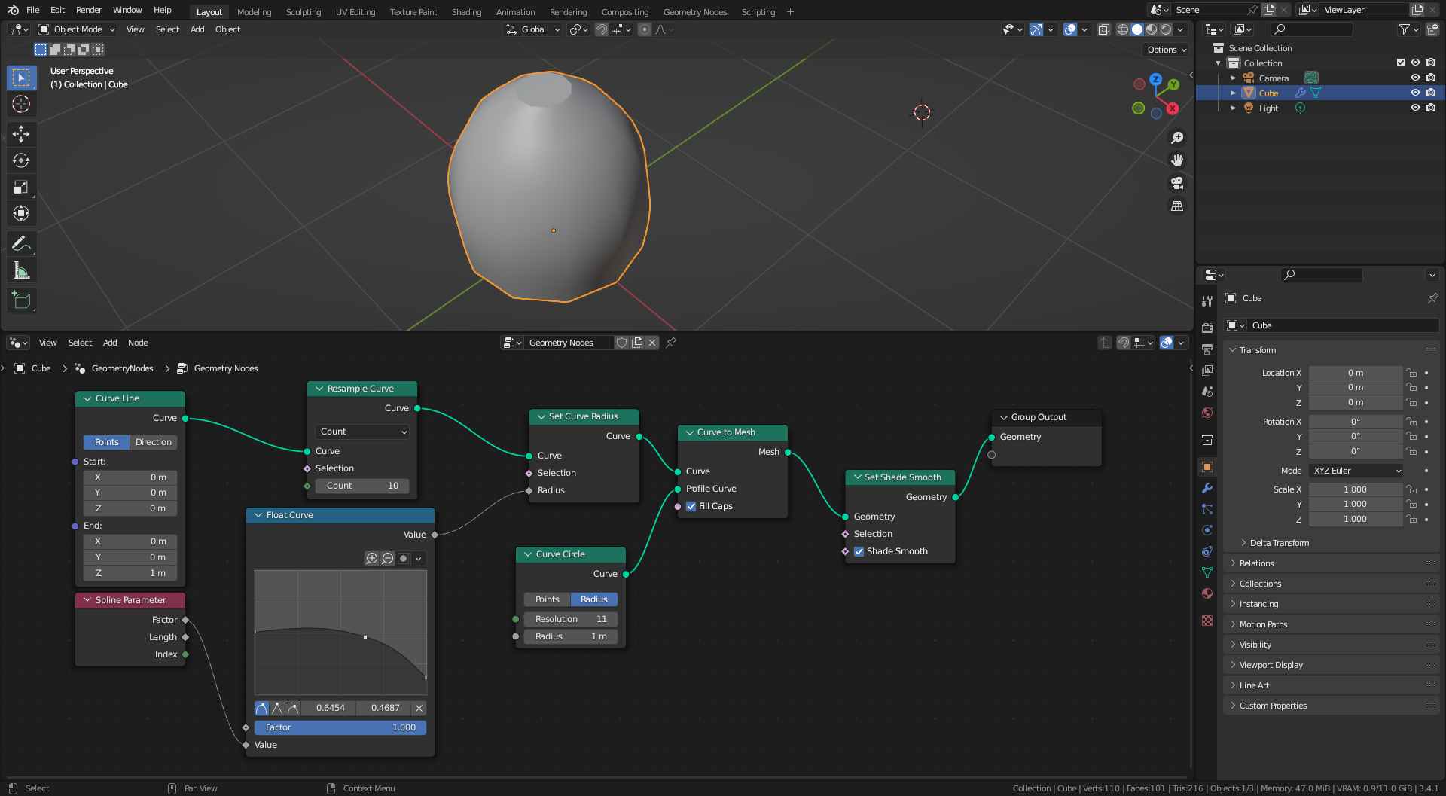The image size is (1446, 796).
Task: Set Float Curve handle to auto type
Action: [261, 708]
